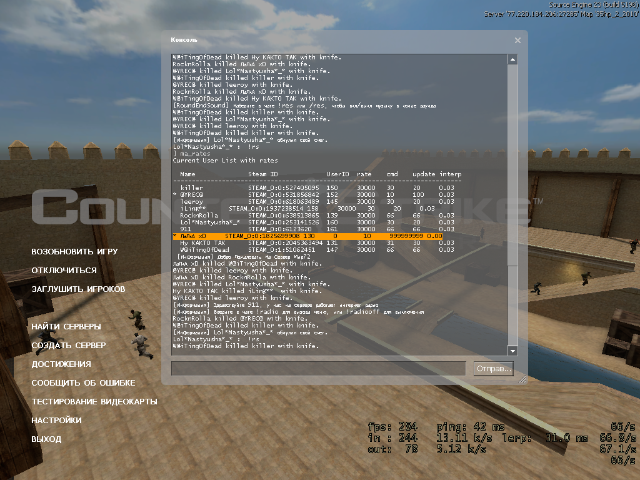
Task: Click the 'interp' column header
Action: (451, 174)
